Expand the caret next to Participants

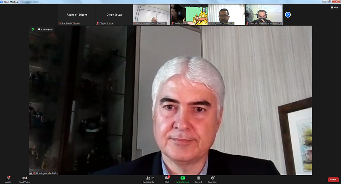pyautogui.click(x=158, y=178)
